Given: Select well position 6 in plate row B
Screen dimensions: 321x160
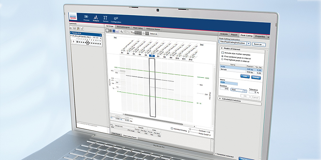Looking at the screenshot, I should [88, 43].
